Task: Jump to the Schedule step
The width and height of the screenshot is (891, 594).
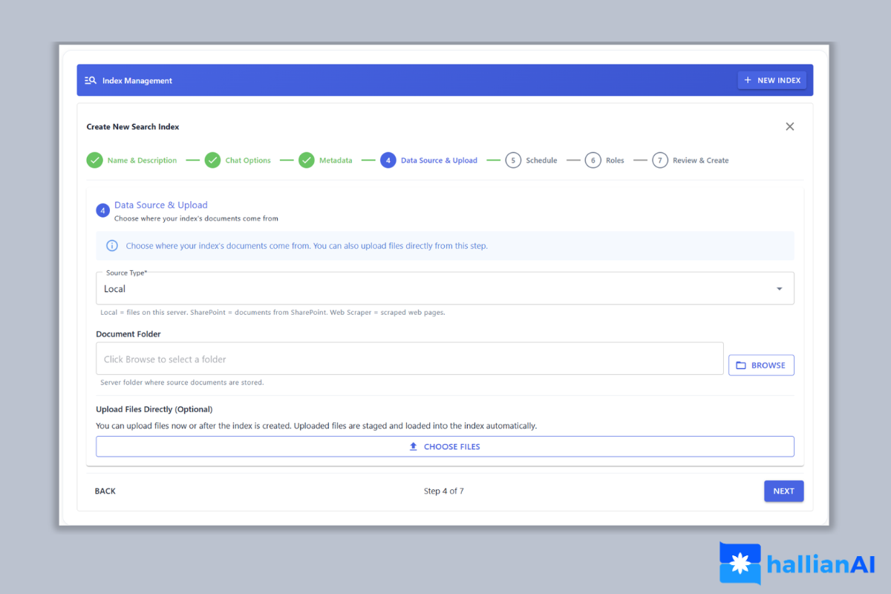Action: [x=541, y=160]
